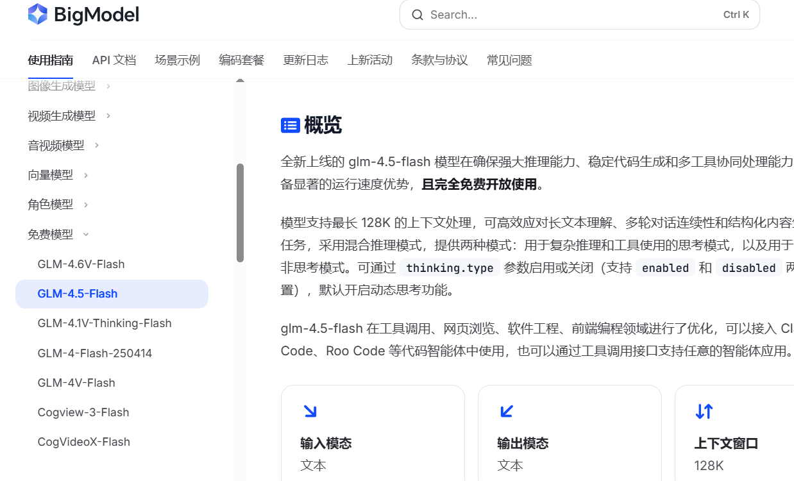Expand the 视频生成模型 chevron
This screenshot has width=794, height=481.
tap(108, 115)
